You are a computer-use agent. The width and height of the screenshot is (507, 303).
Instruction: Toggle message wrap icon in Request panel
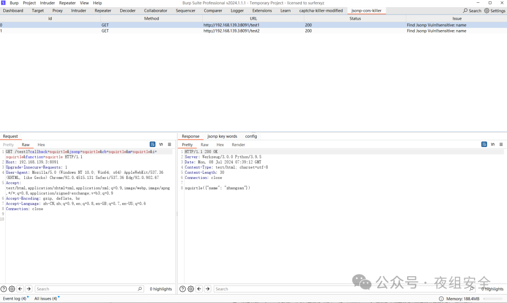pos(152,144)
